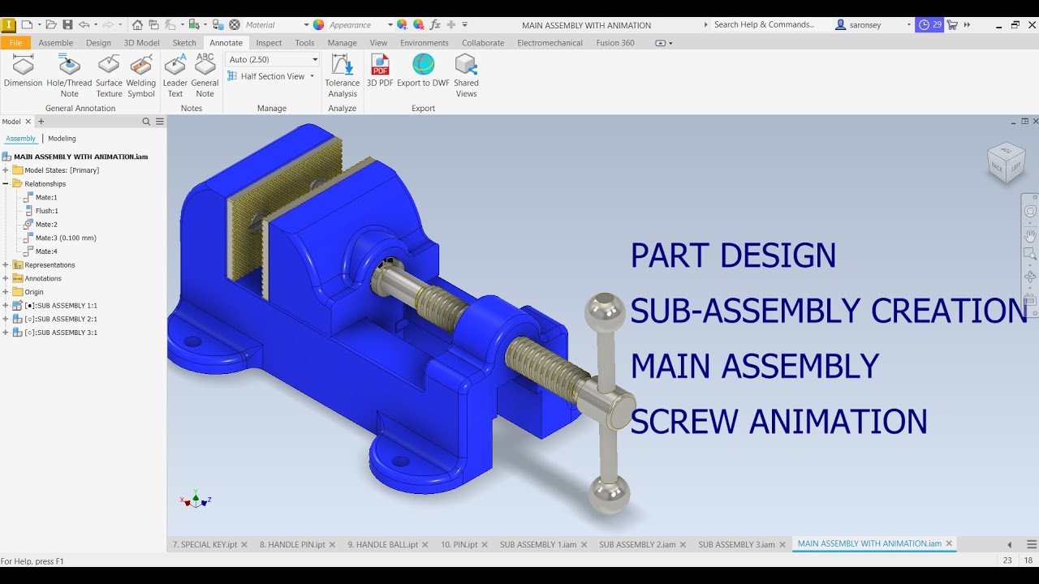
Task: Insert a General Note
Action: pyautogui.click(x=205, y=75)
